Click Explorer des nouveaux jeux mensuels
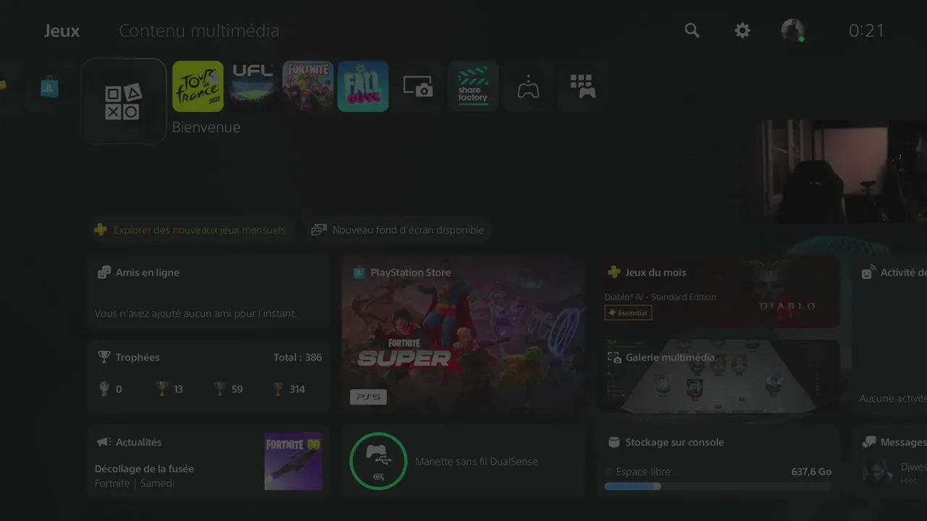The image size is (927, 521). [190, 230]
